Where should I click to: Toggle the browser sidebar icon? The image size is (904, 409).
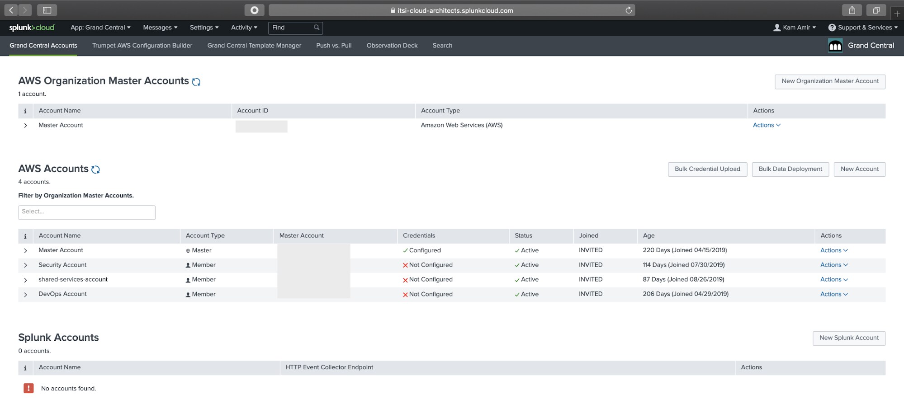coord(47,10)
